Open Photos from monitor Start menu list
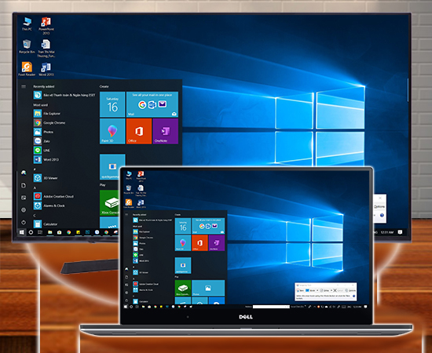Image resolution: width=432 pixels, height=353 pixels. point(43,132)
